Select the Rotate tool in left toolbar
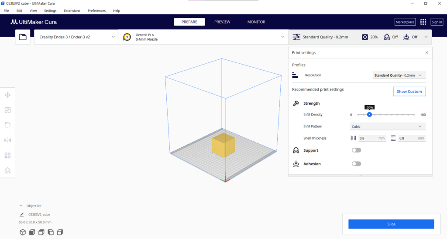The image size is (447, 239). click(x=8, y=125)
